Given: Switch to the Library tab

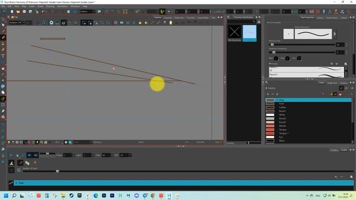Looking at the screenshot, I should point(320,18).
